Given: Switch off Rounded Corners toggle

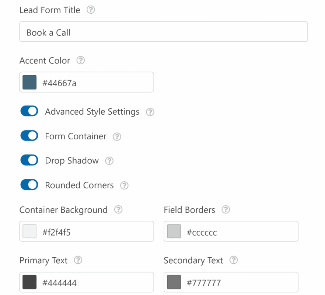Looking at the screenshot, I should (29, 185).
